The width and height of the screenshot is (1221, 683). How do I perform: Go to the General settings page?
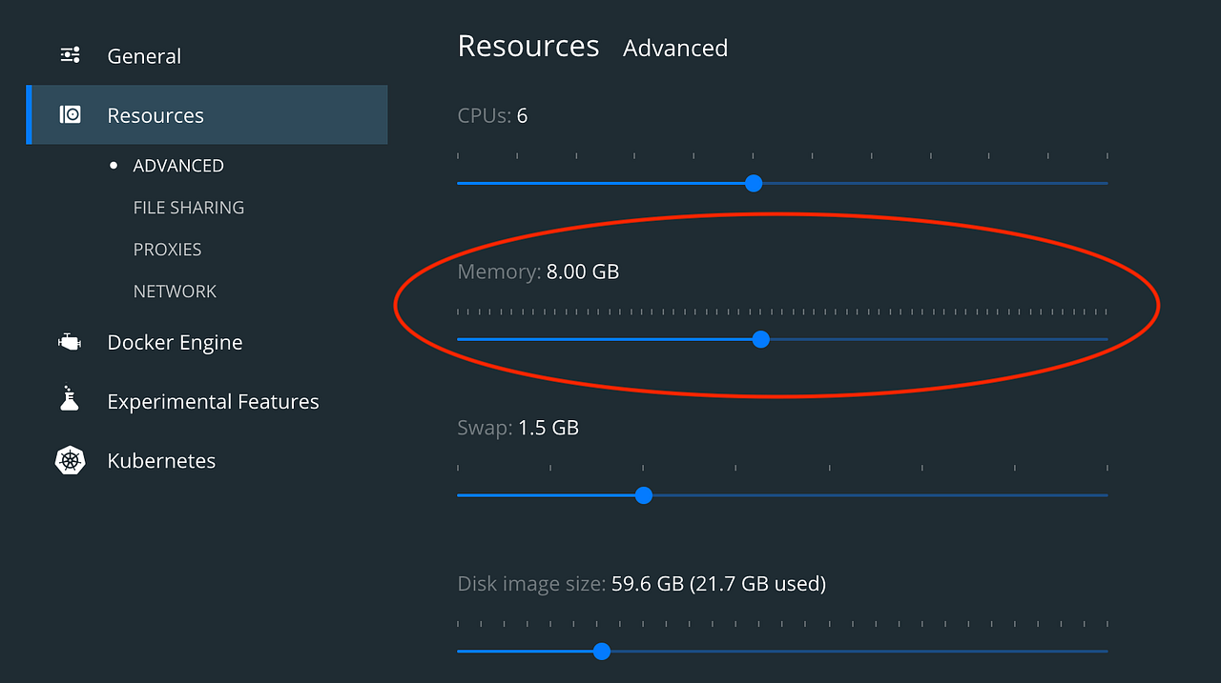[x=144, y=55]
